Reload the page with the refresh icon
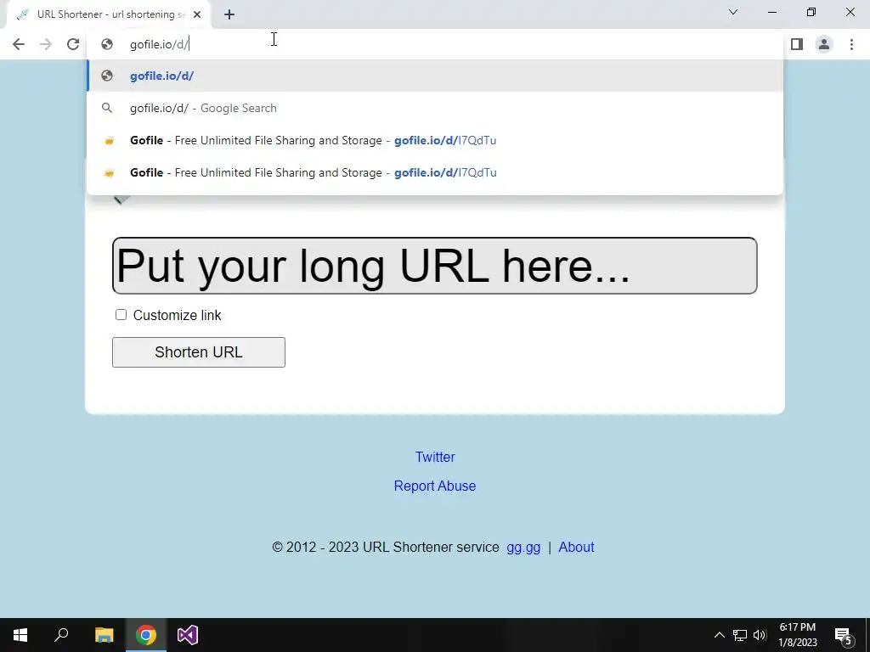Viewport: 870px width, 652px height. tap(73, 44)
